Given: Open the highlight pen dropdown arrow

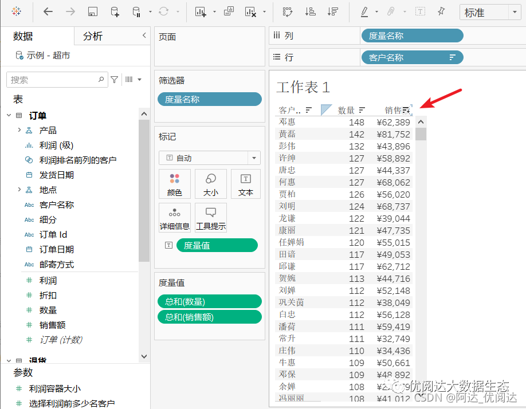Looking at the screenshot, I should click(376, 11).
